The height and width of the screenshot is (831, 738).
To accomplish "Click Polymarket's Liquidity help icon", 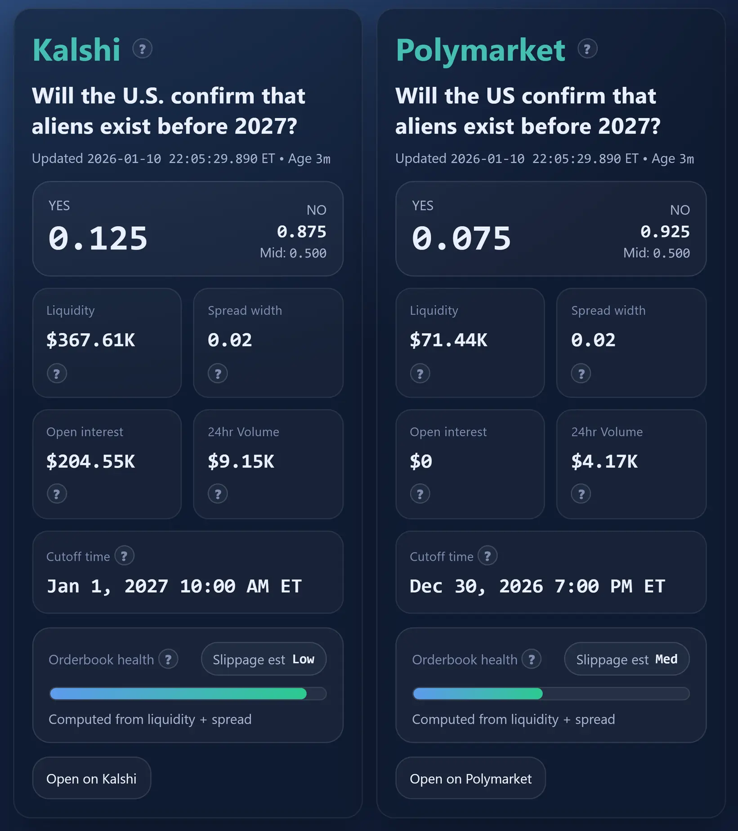I will [x=420, y=373].
